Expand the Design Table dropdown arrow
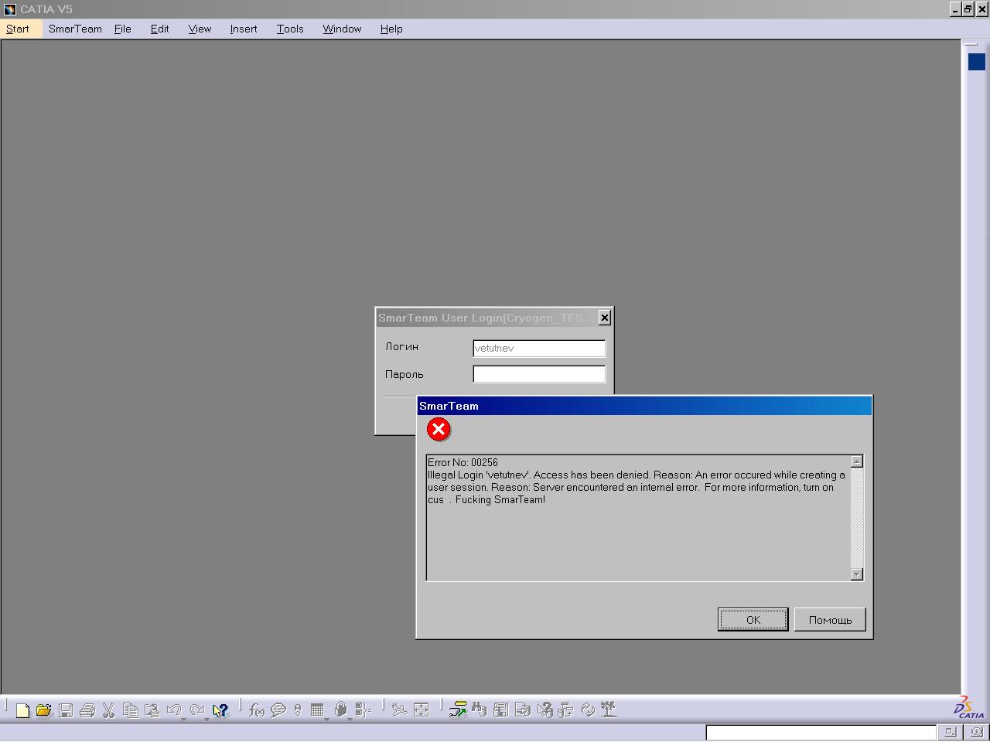 pos(327,719)
